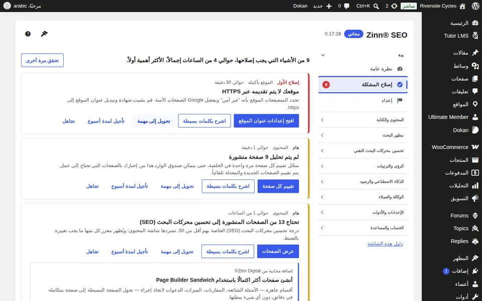Click the pin icon in Zinn SEO header
The height and width of the screenshot is (301, 482).
(44, 34)
